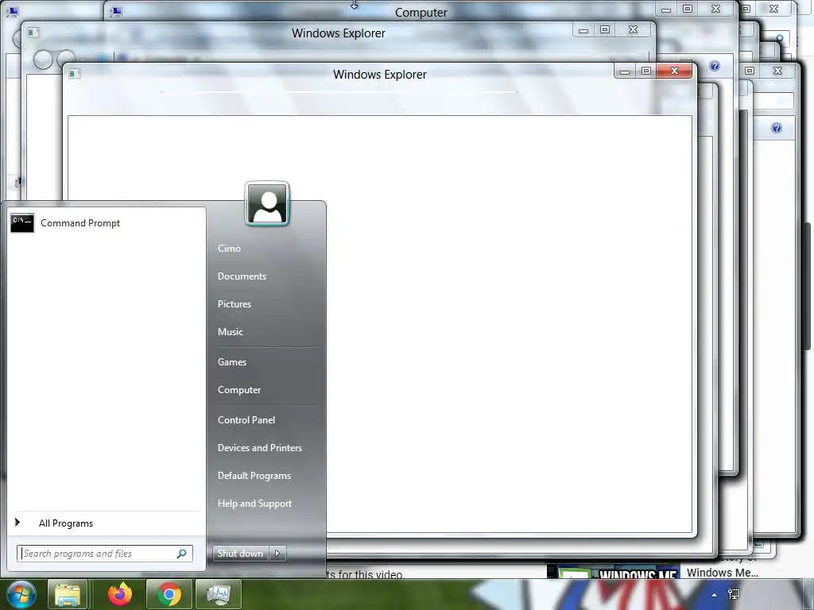Click the user account picture
This screenshot has width=814, height=610.
click(x=267, y=203)
